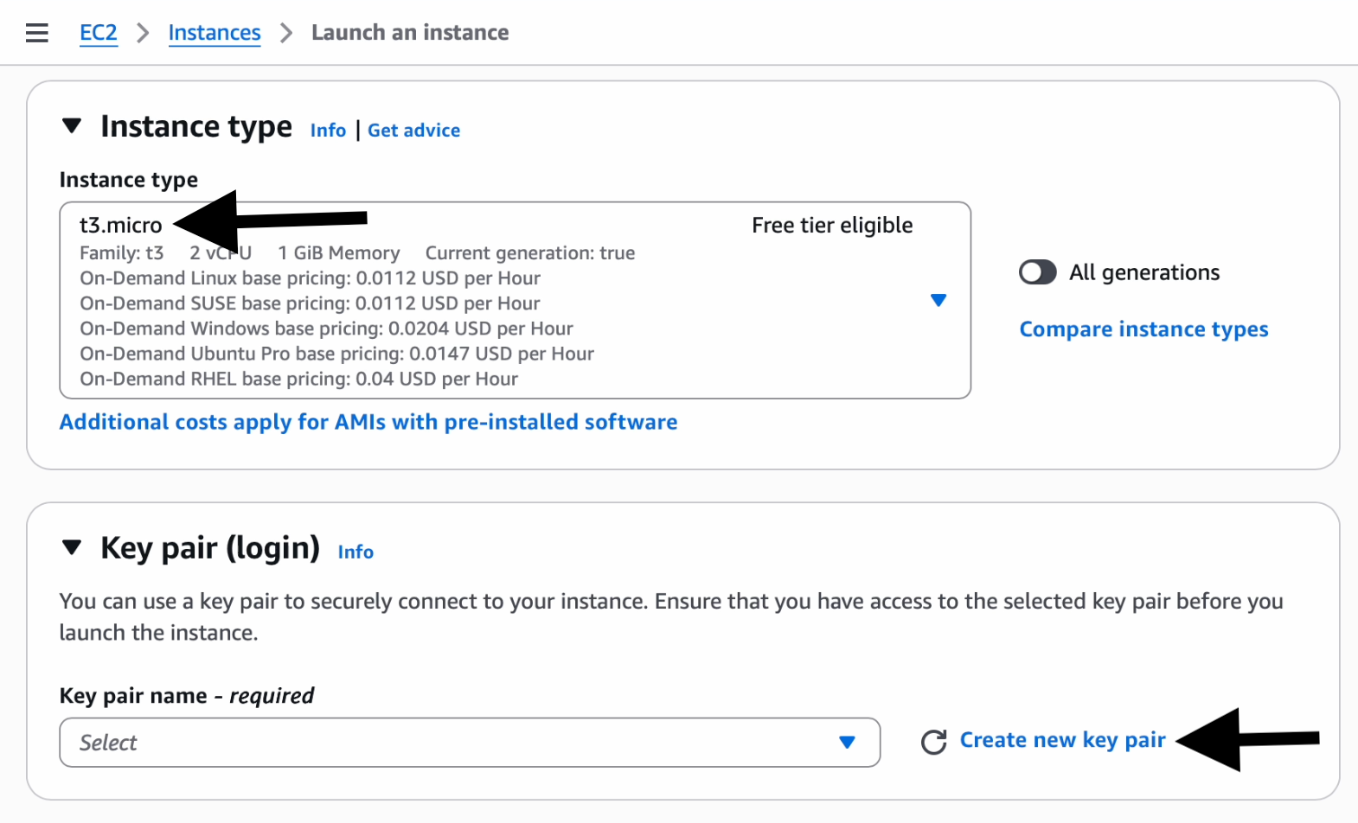Click 'On-Demand SUSE base pricing' line
The image size is (1358, 823).
[x=310, y=303]
